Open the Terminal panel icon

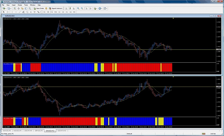26,9
